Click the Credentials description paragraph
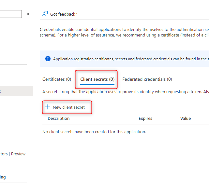Screen dimensions: 209x185 (124, 32)
